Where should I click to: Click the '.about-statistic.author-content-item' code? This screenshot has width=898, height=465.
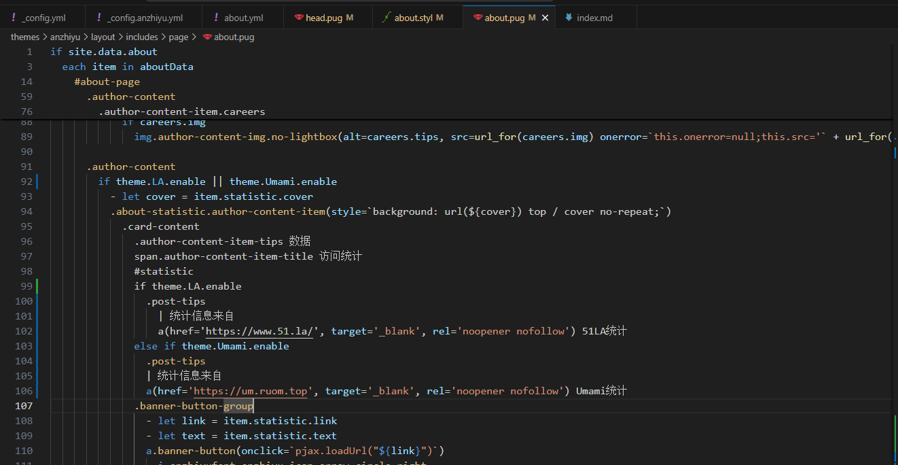218,211
